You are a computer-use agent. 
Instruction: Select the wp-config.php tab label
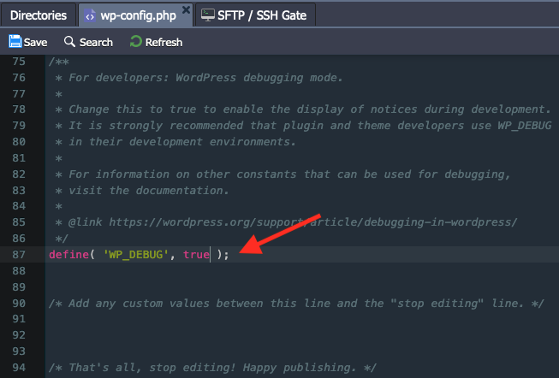point(139,15)
